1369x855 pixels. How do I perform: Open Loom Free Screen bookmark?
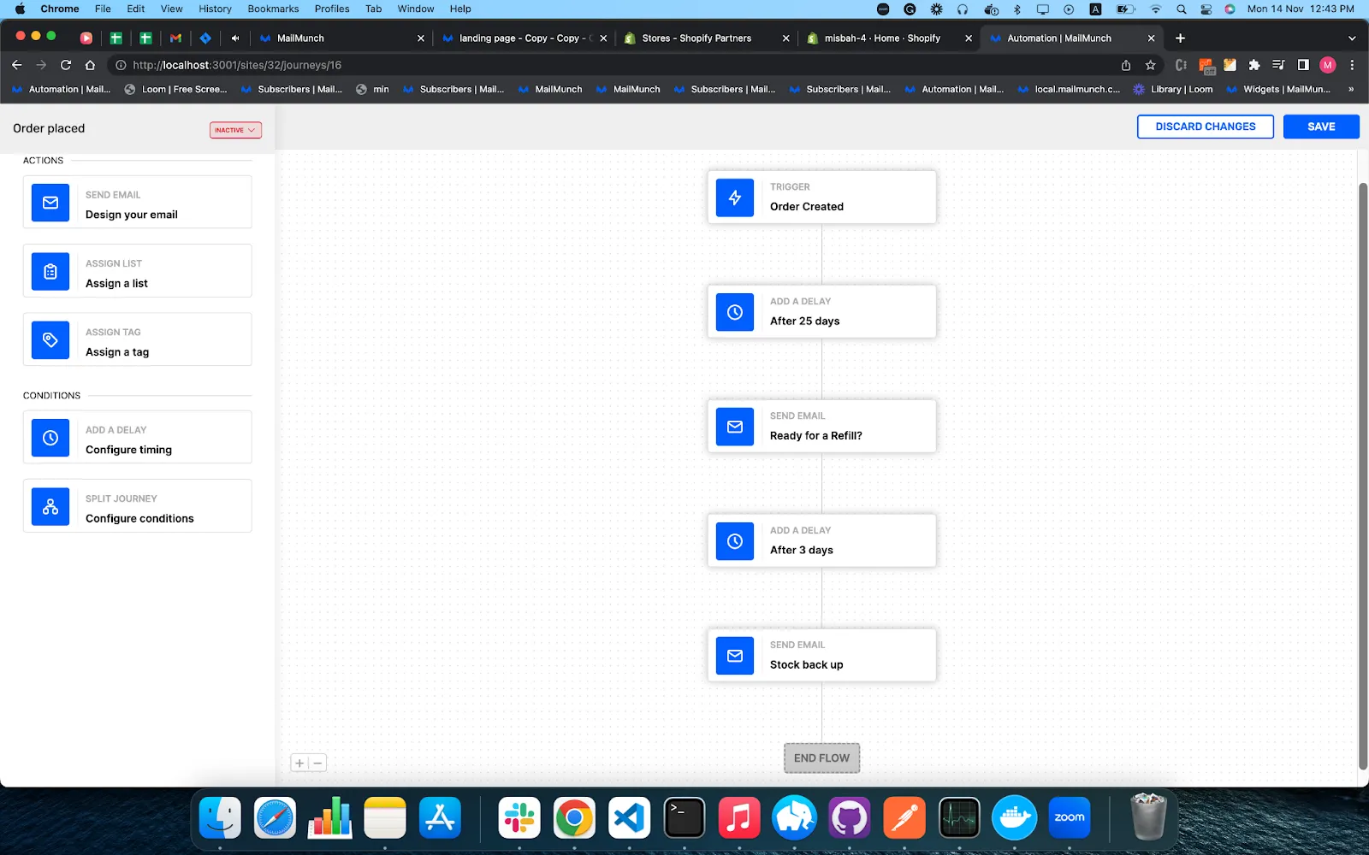(x=176, y=89)
